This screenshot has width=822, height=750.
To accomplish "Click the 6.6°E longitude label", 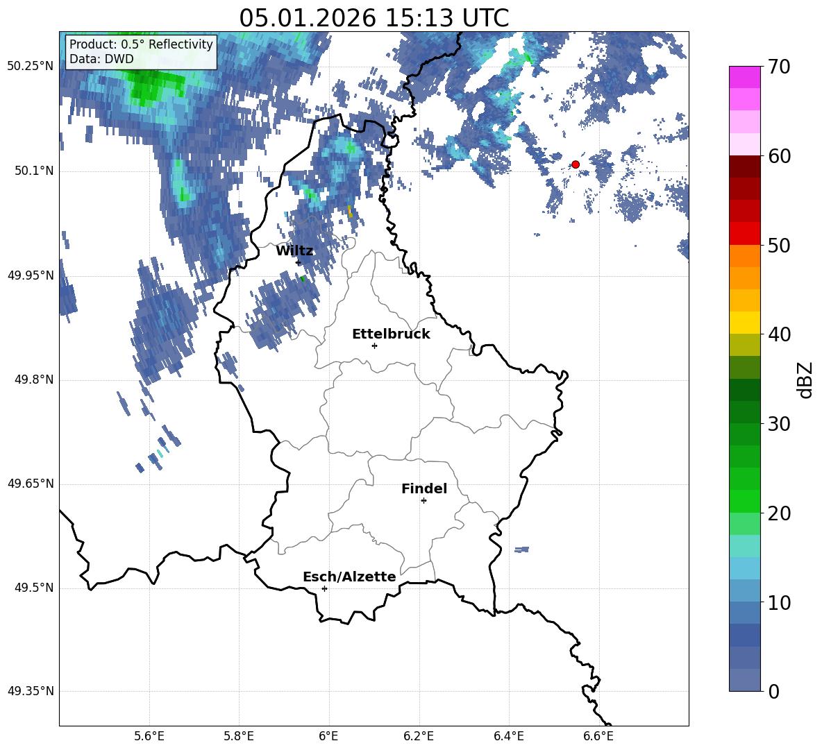I will tap(598, 736).
